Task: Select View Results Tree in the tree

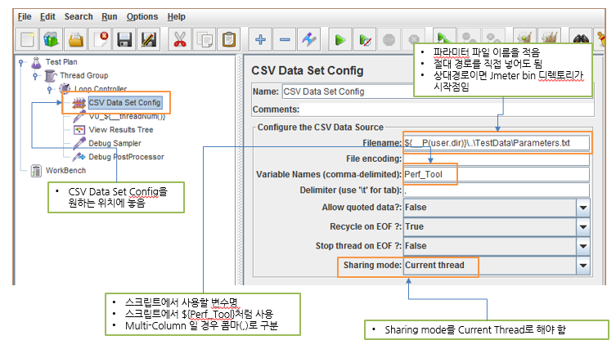Action: (120, 129)
